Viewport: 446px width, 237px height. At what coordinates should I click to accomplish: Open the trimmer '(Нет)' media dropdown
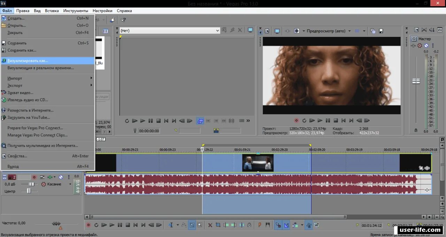click(170, 31)
